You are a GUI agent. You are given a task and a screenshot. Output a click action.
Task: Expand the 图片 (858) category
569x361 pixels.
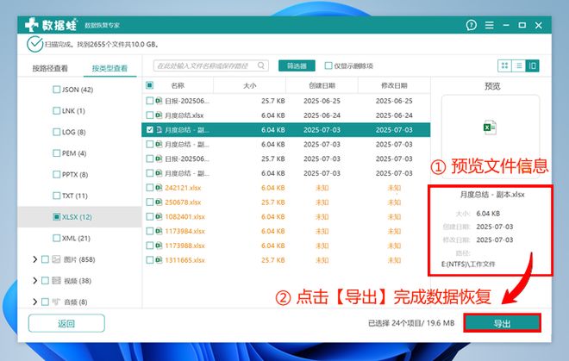(34, 259)
